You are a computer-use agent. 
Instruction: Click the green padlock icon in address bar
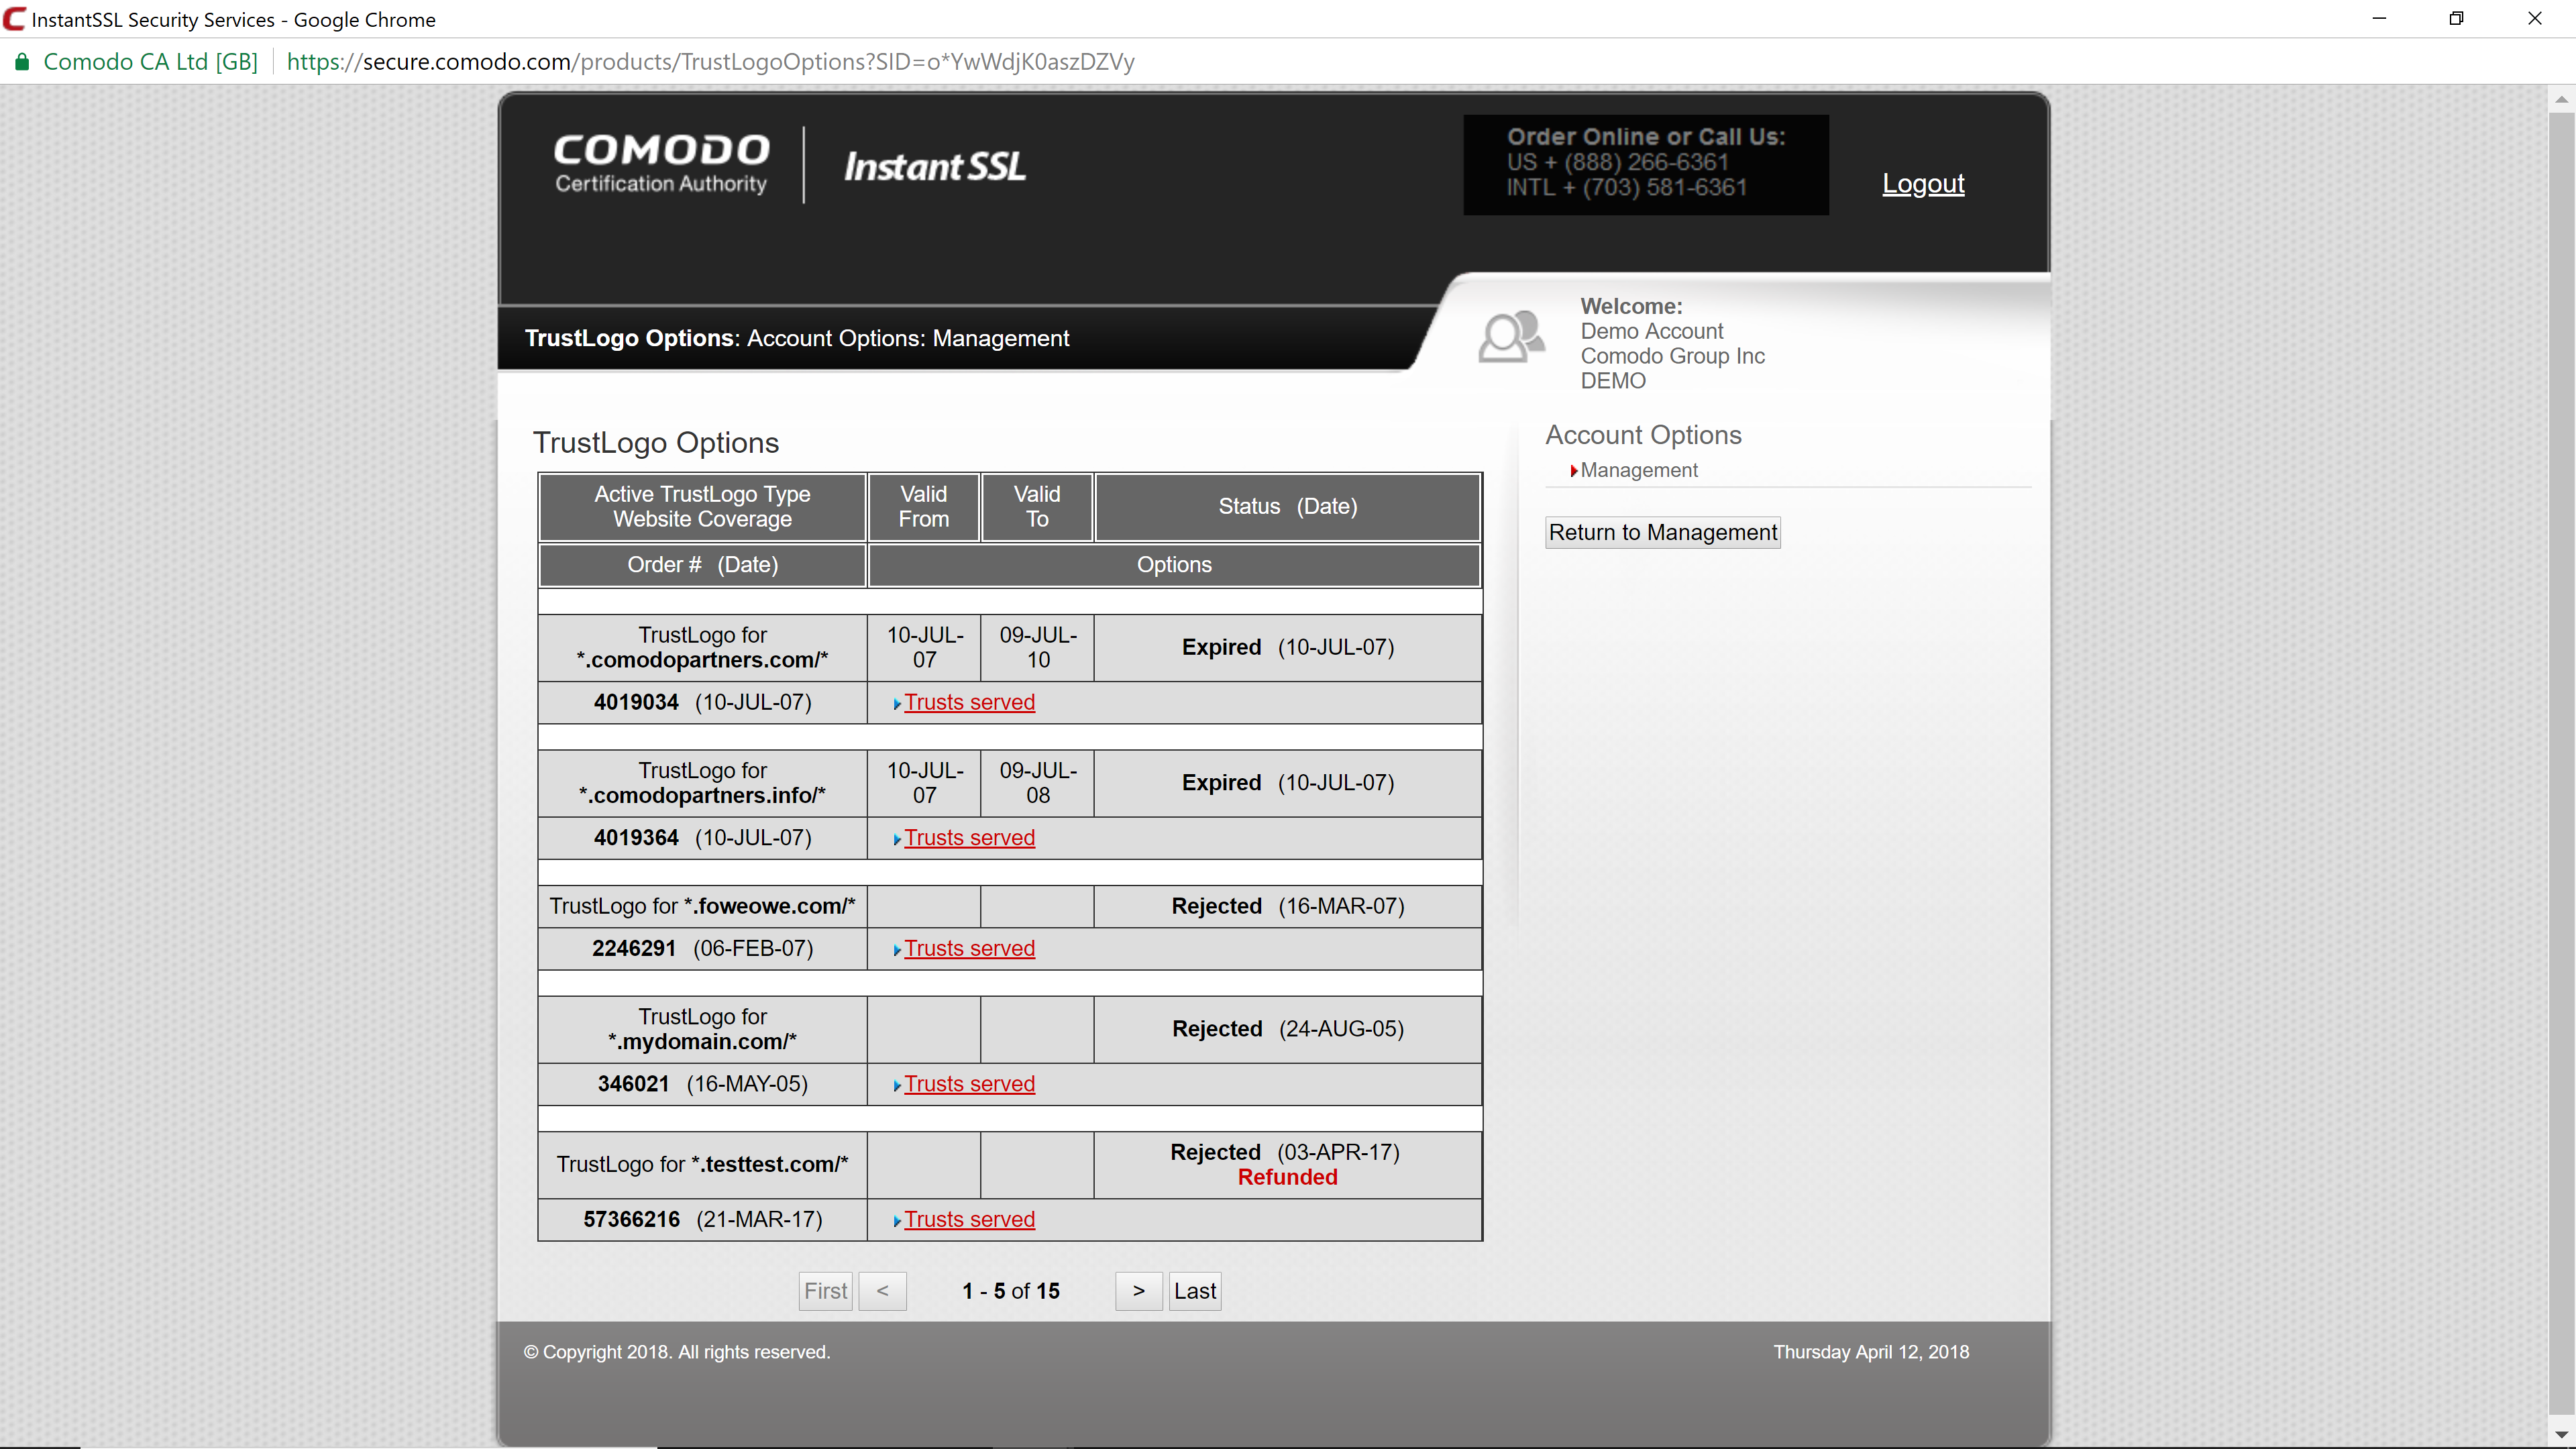(x=21, y=62)
